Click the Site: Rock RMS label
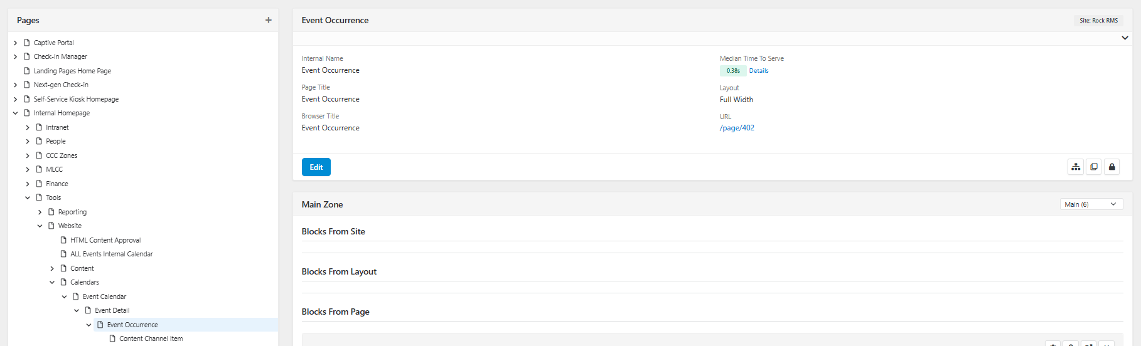 (x=1098, y=21)
